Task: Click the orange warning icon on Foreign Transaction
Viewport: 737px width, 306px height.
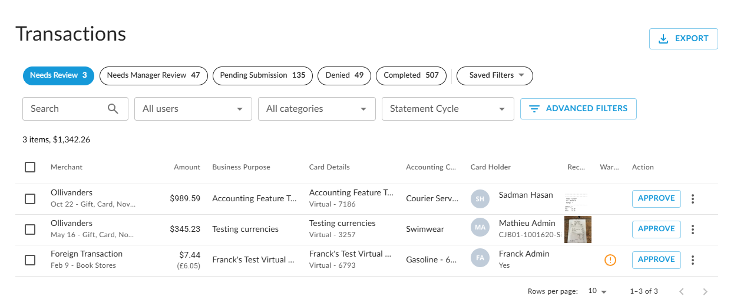Action: point(610,260)
